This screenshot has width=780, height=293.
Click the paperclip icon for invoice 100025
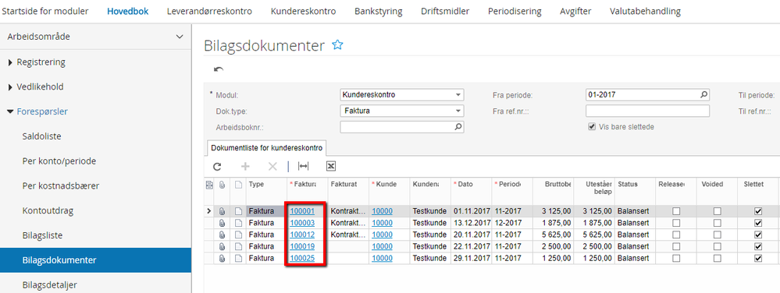pos(223,258)
